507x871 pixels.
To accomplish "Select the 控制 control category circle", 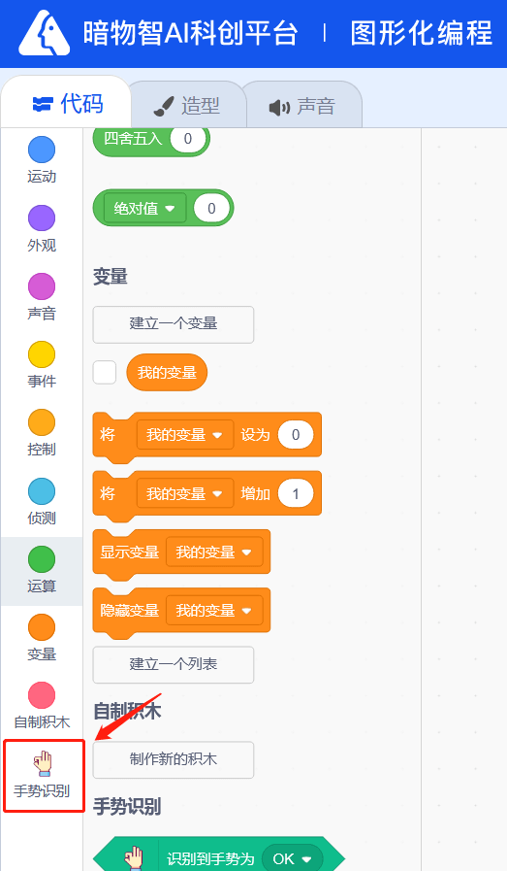I will (42, 422).
